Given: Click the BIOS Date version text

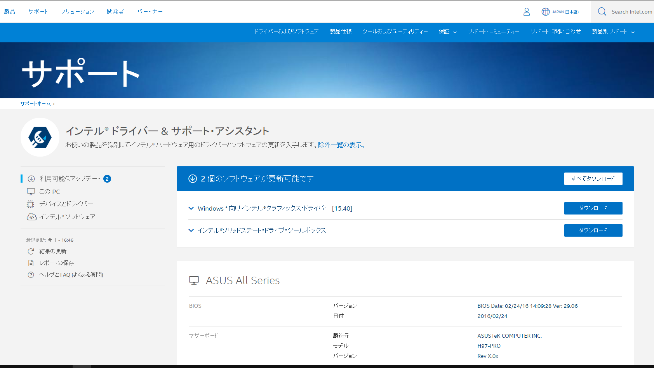Looking at the screenshot, I should pyautogui.click(x=527, y=306).
